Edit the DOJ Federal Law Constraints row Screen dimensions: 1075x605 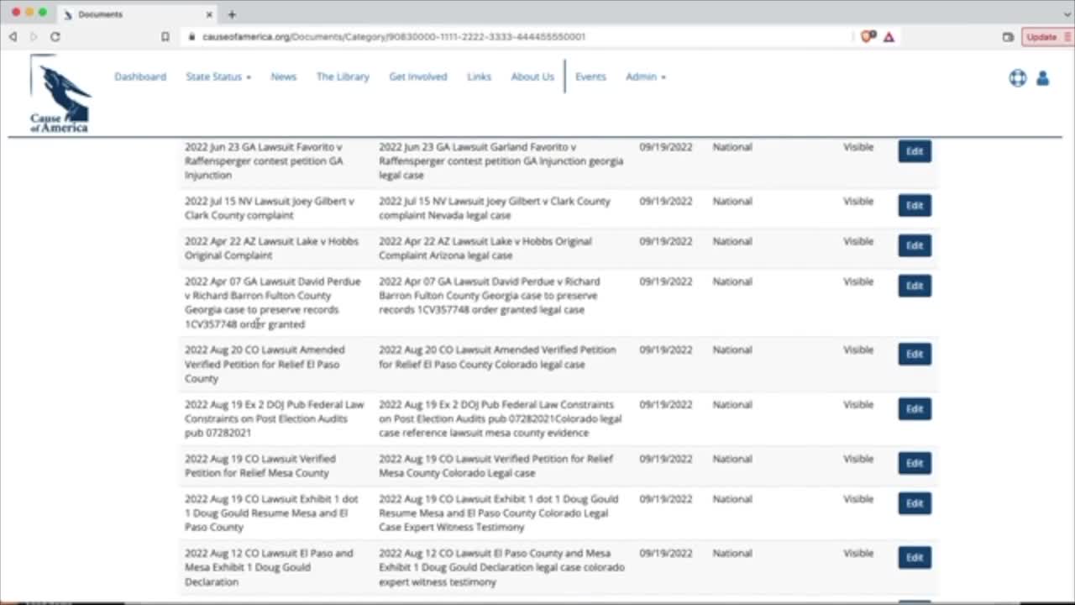tap(915, 408)
